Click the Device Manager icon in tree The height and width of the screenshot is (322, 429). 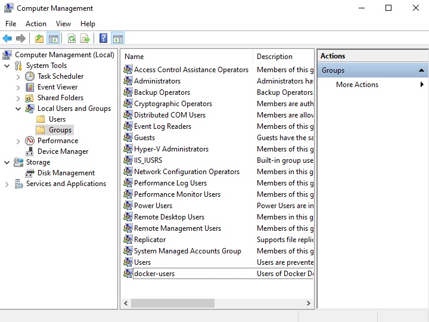coord(30,151)
